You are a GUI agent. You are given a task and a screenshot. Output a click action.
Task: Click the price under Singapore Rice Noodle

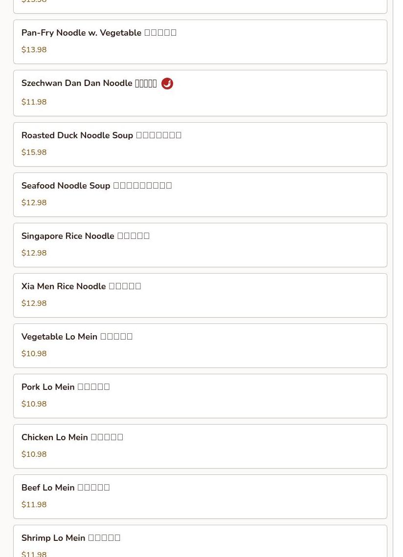point(34,253)
